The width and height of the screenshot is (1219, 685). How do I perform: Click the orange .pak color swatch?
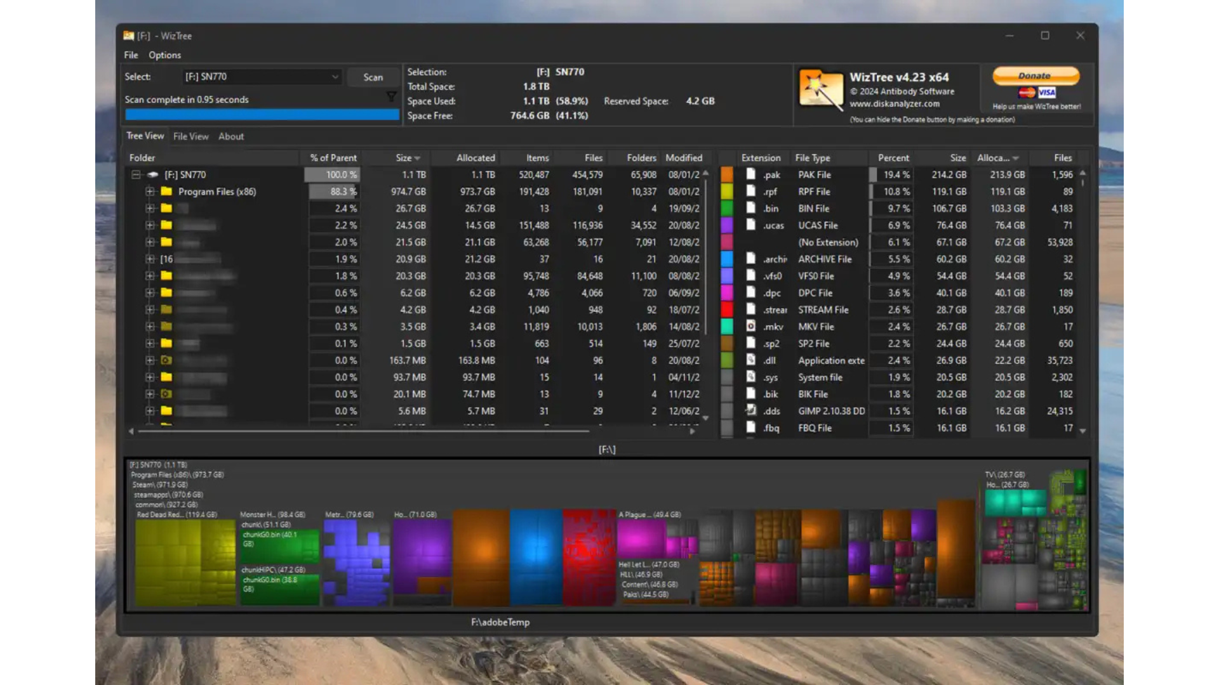tap(727, 174)
